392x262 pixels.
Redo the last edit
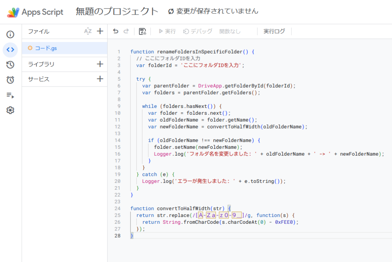[126, 31]
